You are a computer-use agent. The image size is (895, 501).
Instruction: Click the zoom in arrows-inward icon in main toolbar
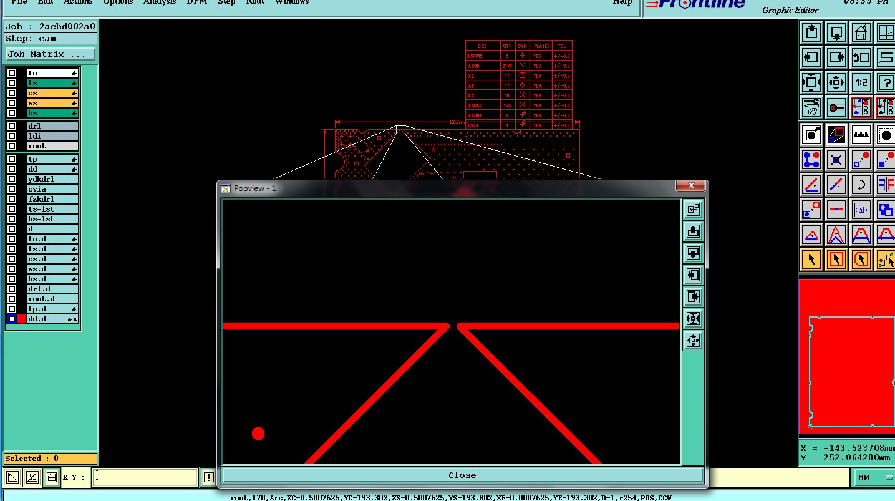coord(811,82)
